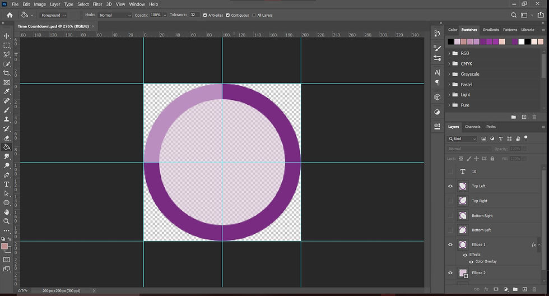This screenshot has width=549, height=296.
Task: Switch to the Paths tab
Action: (491, 127)
